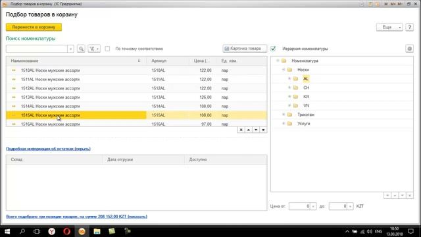This screenshot has width=421, height=237.
Task: Expand the AL folder node
Action: tap(289, 79)
